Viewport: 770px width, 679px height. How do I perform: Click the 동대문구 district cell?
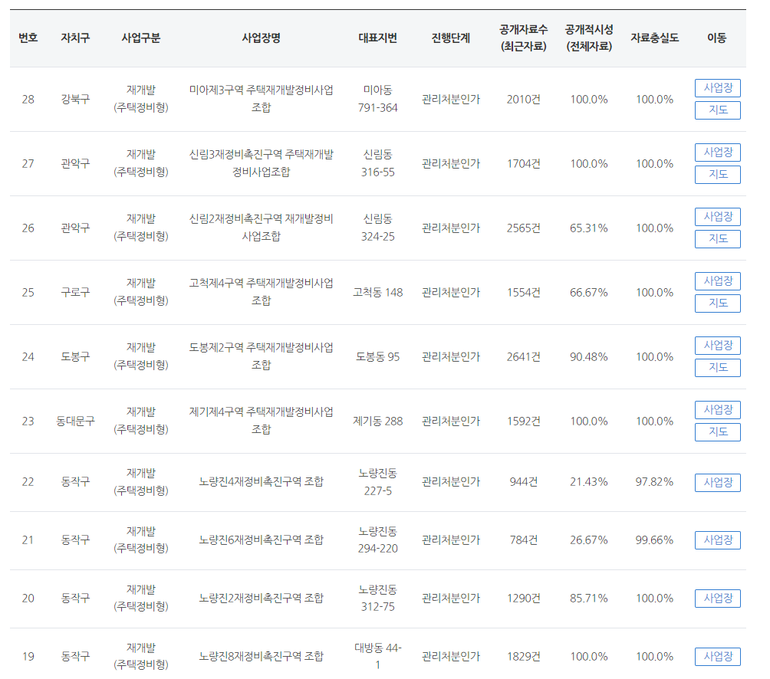coord(75,421)
